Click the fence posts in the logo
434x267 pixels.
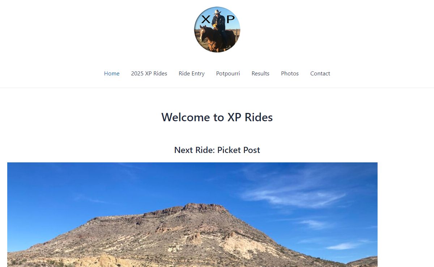(237, 35)
